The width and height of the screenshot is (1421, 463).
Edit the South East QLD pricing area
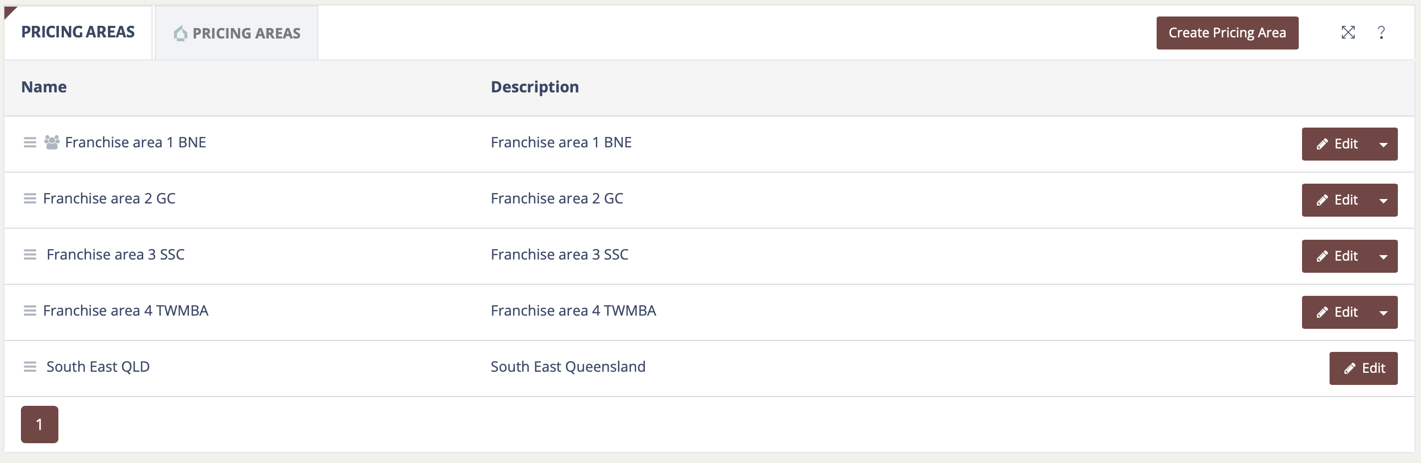pos(1363,368)
